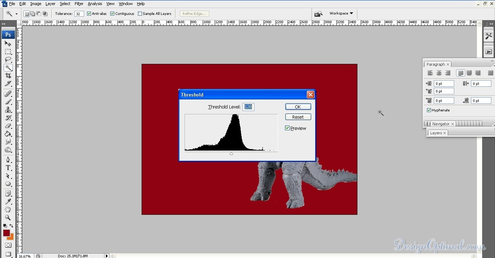
Task: Select the Move tool
Action: [8, 44]
